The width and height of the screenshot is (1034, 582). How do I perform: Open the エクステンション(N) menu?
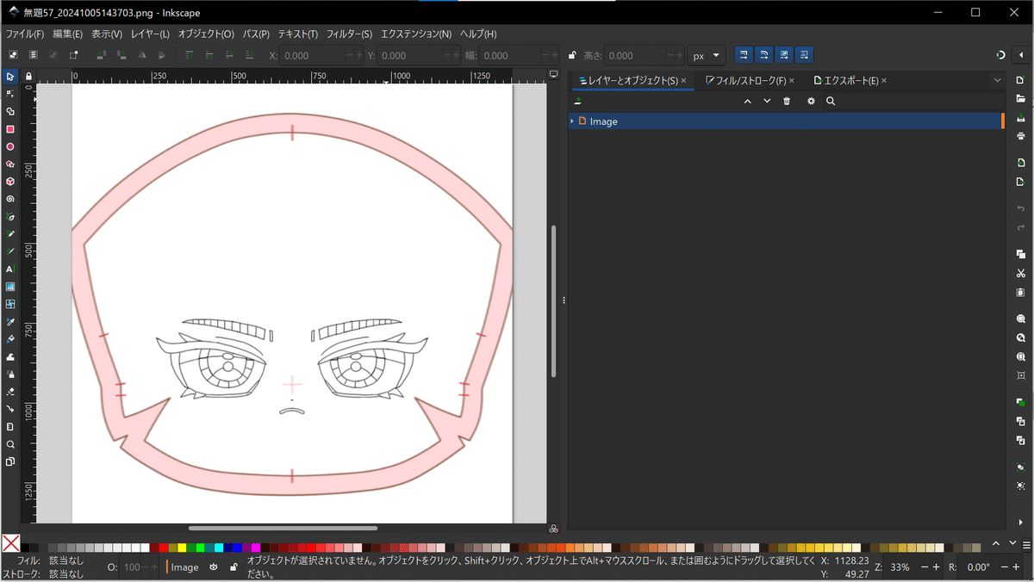pos(416,34)
